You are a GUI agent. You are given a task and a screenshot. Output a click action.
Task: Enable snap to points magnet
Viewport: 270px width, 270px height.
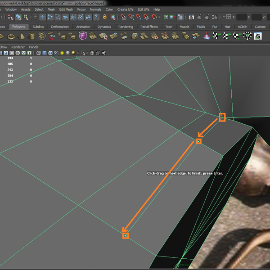[x=139, y=17]
